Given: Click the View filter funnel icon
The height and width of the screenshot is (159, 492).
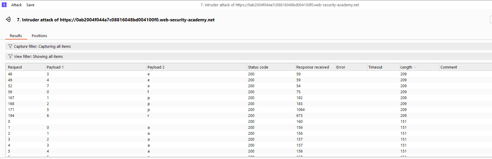Looking at the screenshot, I should click(x=10, y=56).
